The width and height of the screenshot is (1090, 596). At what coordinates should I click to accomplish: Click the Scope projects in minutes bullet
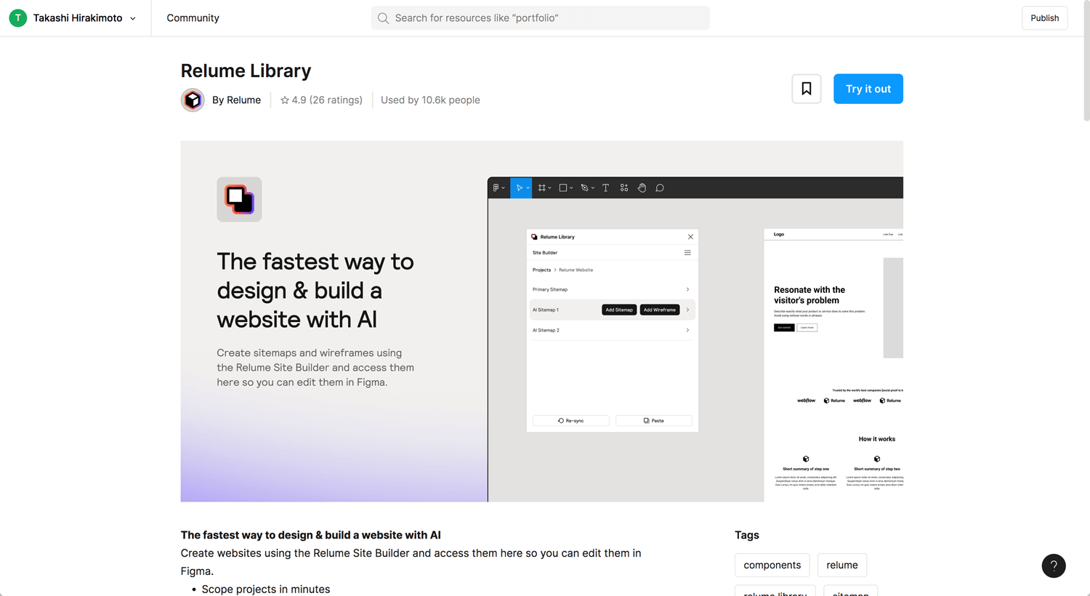pyautogui.click(x=266, y=589)
